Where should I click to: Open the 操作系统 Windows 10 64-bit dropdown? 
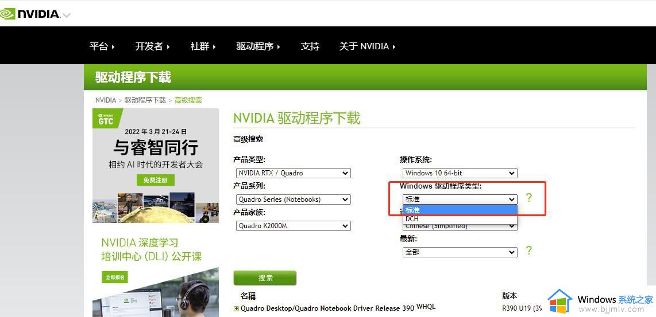pos(460,173)
